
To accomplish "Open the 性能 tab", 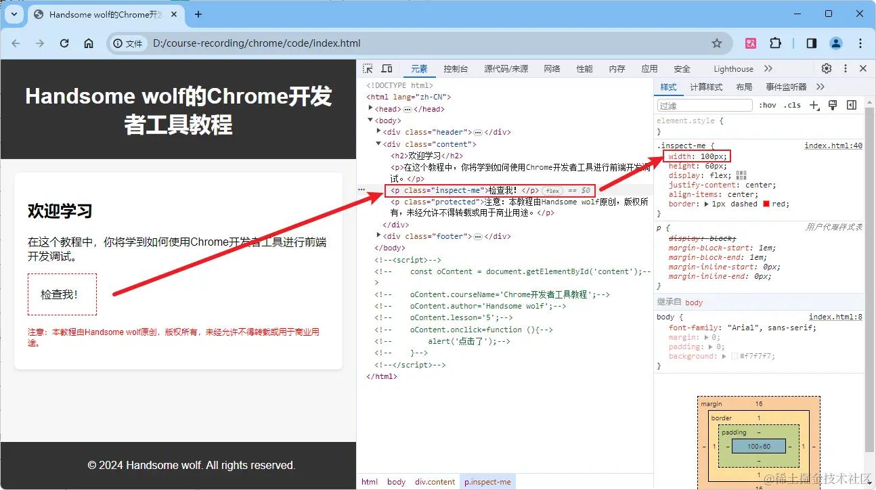I will (584, 69).
